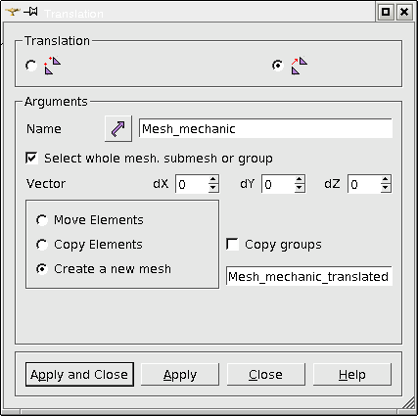This screenshot has height=416, width=418.
Task: Click the Mesh_mechanic name input field
Action: [265, 128]
